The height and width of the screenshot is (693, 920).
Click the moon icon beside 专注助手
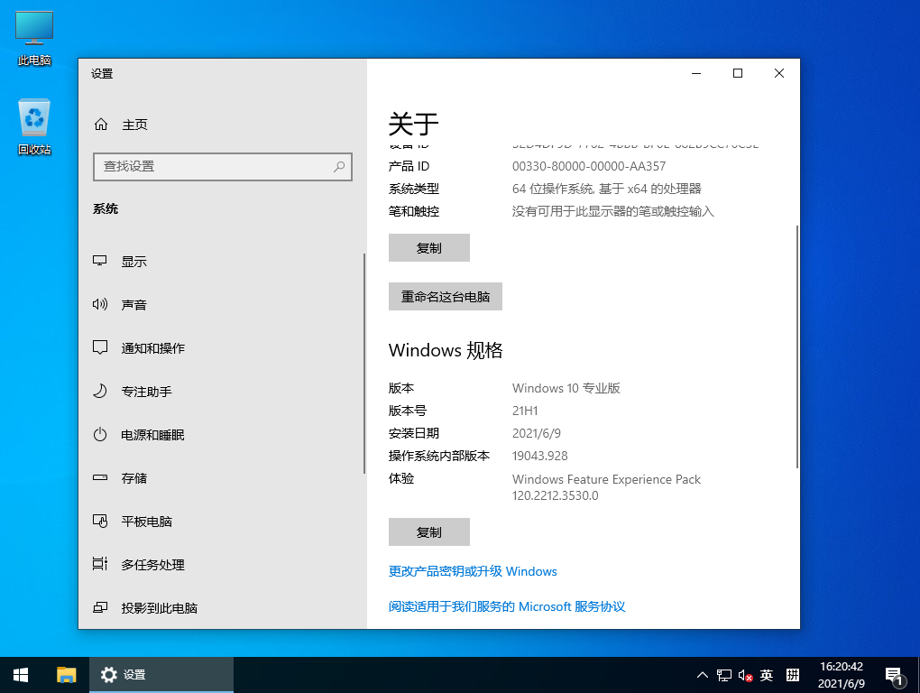click(100, 391)
